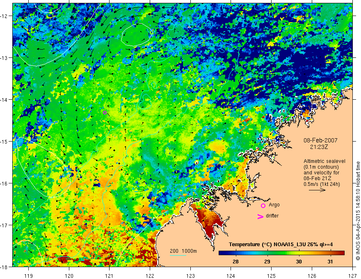Click the longitude axis label '121'
This screenshot has height=279, width=361.
[x=110, y=276]
